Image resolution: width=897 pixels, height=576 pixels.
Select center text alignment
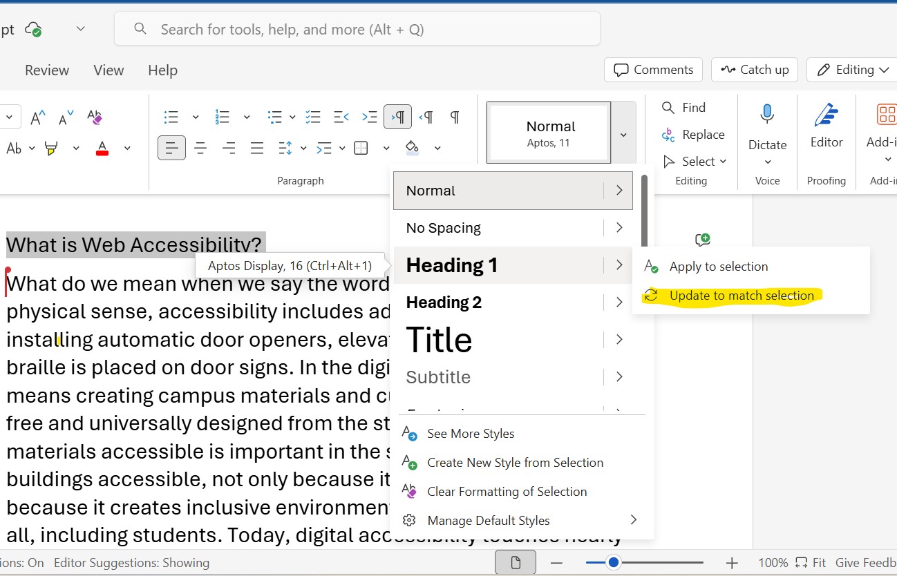(x=200, y=148)
